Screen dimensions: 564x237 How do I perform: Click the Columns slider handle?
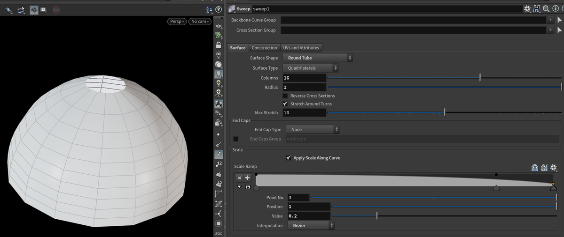(480, 78)
